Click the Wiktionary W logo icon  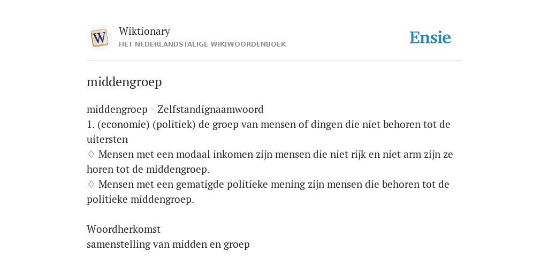[x=99, y=38]
